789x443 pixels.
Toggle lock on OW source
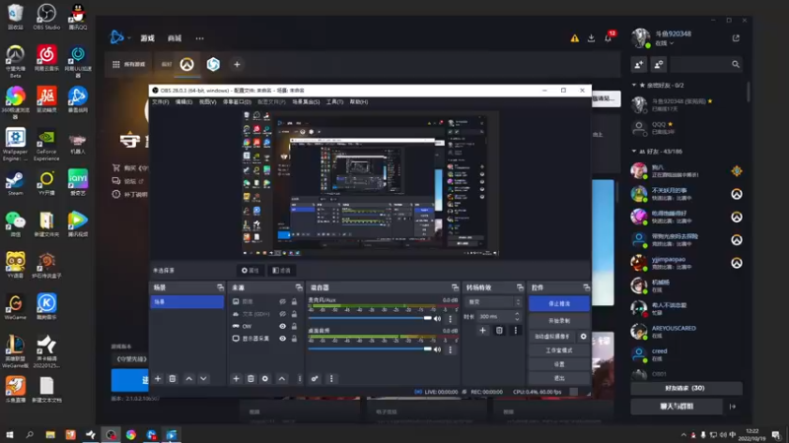click(294, 326)
